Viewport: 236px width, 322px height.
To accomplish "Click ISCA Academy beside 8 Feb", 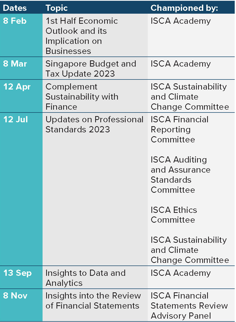I will pyautogui.click(x=181, y=21).
